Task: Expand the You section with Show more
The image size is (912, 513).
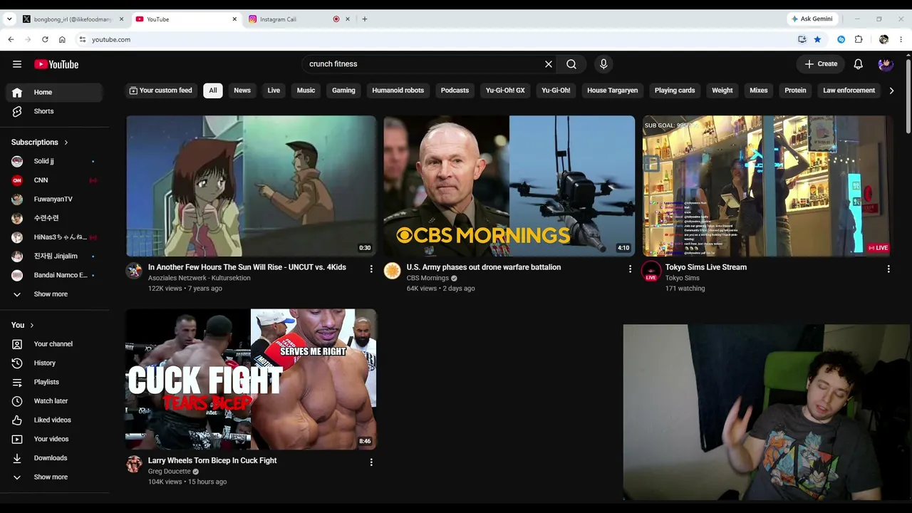Action: pyautogui.click(x=54, y=477)
